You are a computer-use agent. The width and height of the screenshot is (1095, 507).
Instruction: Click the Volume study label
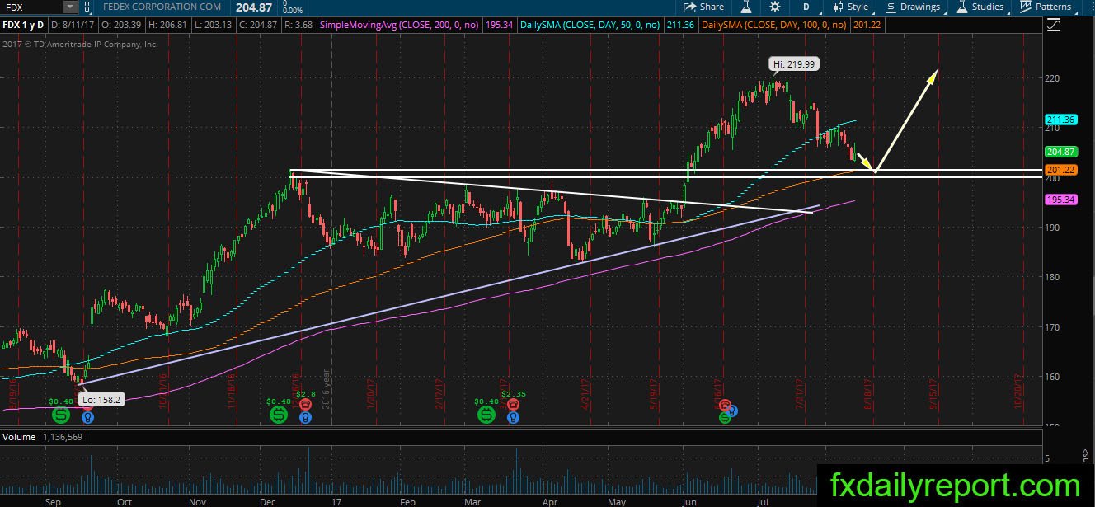click(x=17, y=435)
